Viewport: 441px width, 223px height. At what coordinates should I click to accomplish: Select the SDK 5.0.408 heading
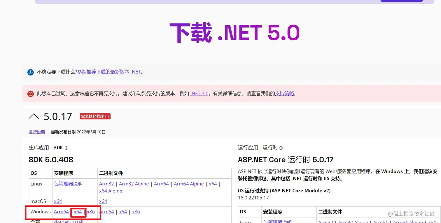[x=51, y=160]
